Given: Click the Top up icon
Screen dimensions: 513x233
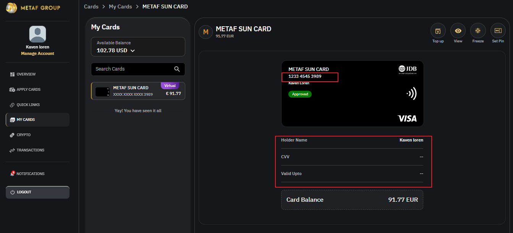Looking at the screenshot, I should pyautogui.click(x=438, y=31).
